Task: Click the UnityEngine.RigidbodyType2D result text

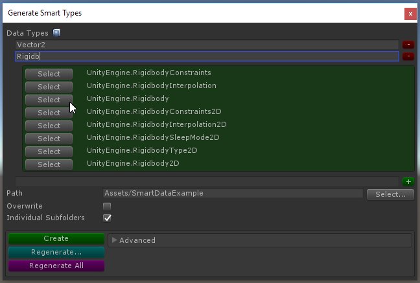Action: [x=142, y=150]
